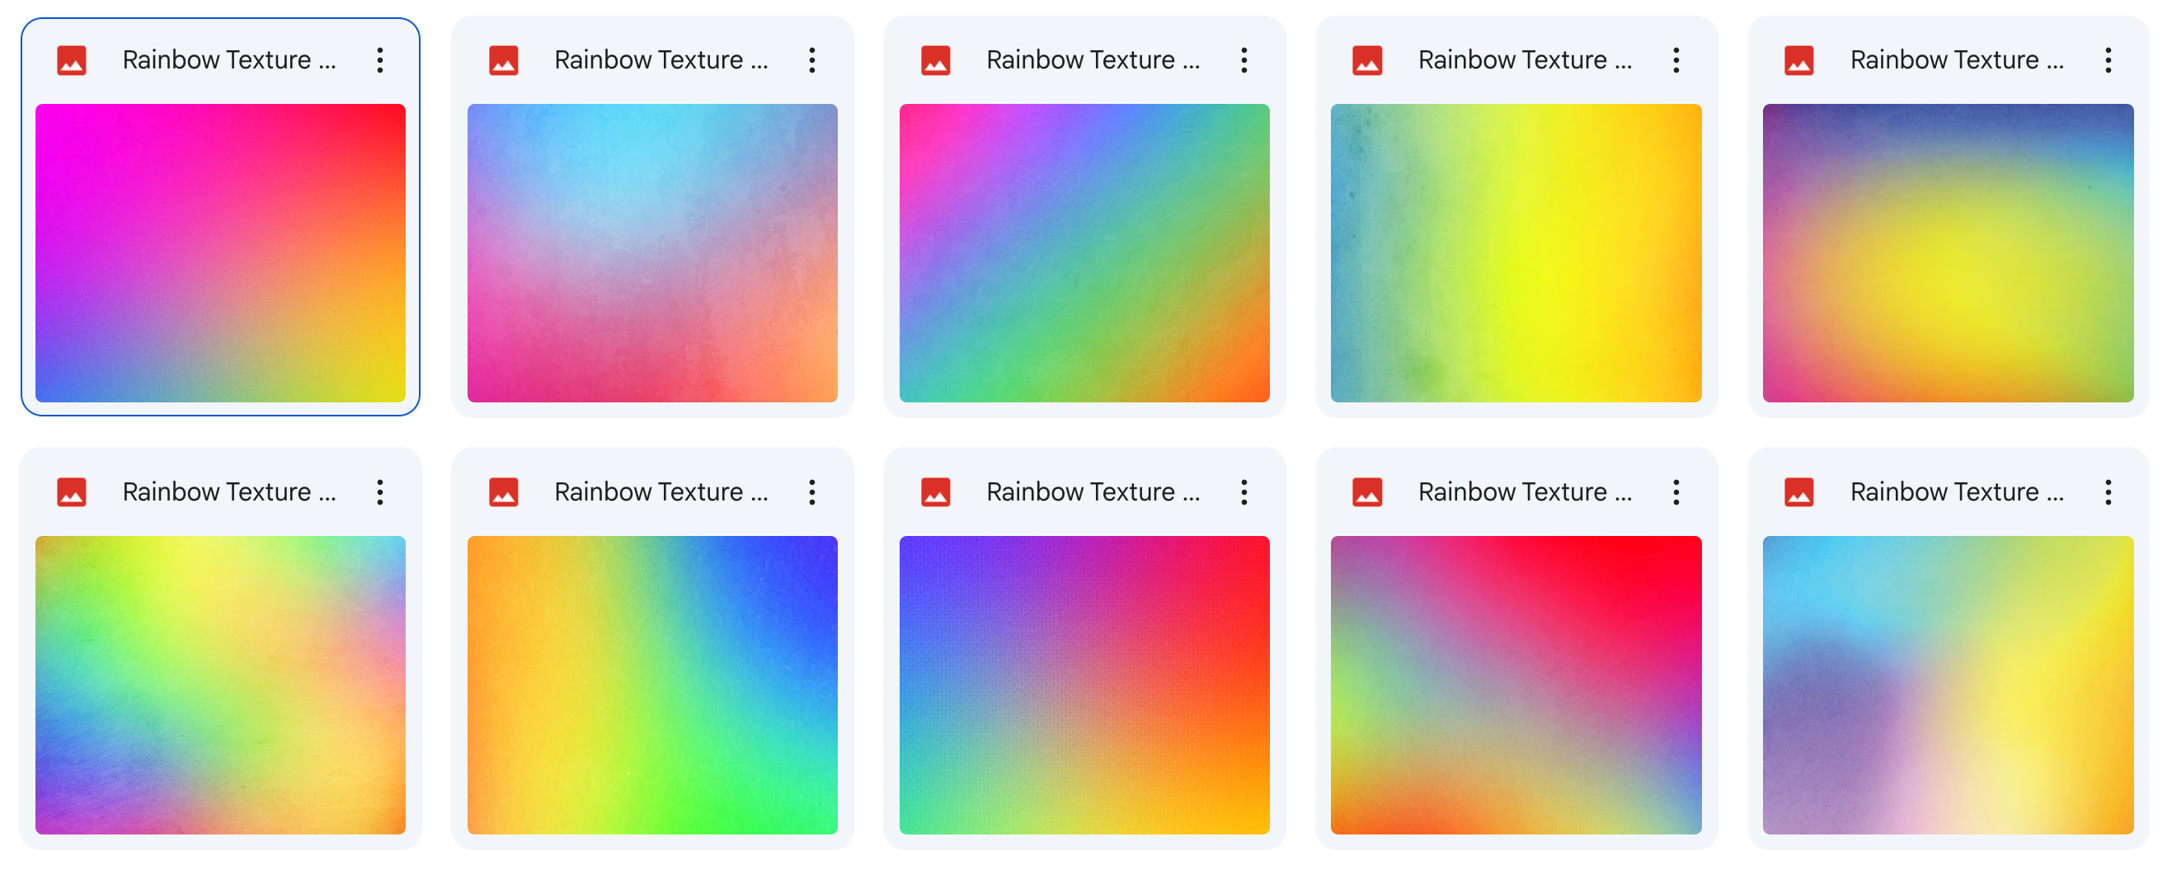Click the image icon on the teal-yellow texture card
The height and width of the screenshot is (879, 2172).
1369,59
